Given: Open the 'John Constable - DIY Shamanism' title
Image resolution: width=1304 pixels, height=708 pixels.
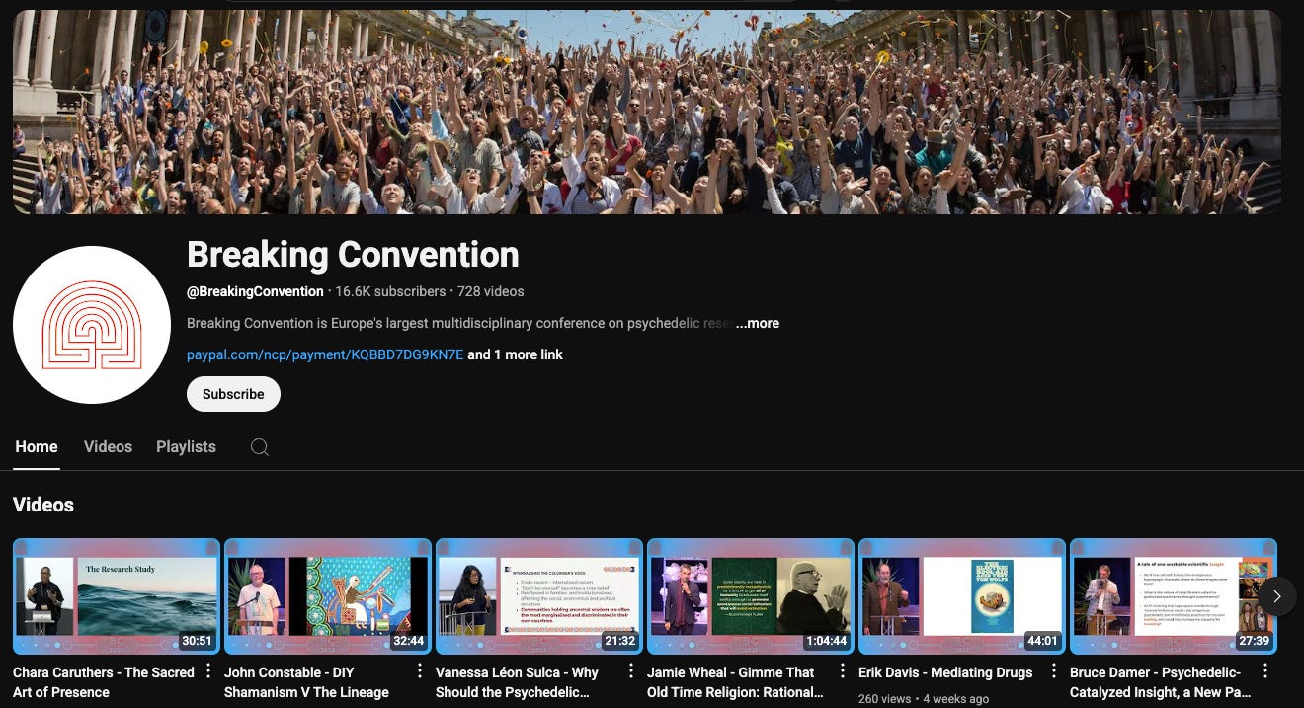Looking at the screenshot, I should tap(306, 682).
